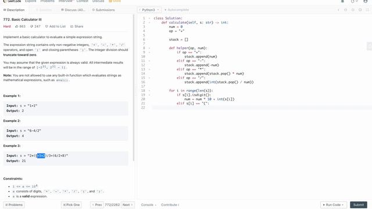Collapse the fold arrow on line 19
This screenshot has height=209, width=372.
pos(149,95)
